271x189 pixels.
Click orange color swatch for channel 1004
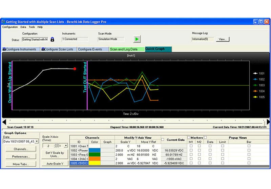click(95, 159)
